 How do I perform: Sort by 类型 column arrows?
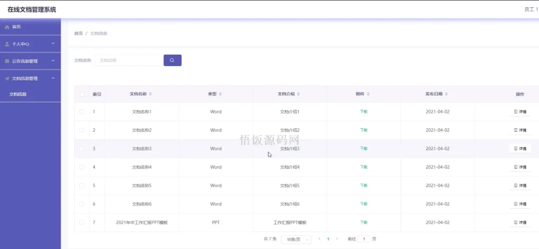(x=221, y=94)
